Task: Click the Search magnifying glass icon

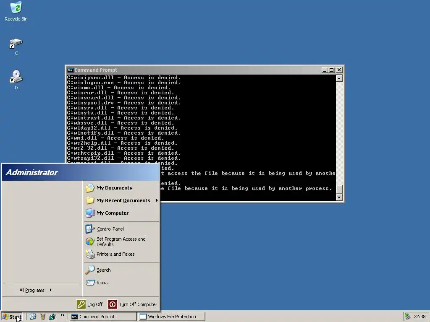Action: click(90, 270)
